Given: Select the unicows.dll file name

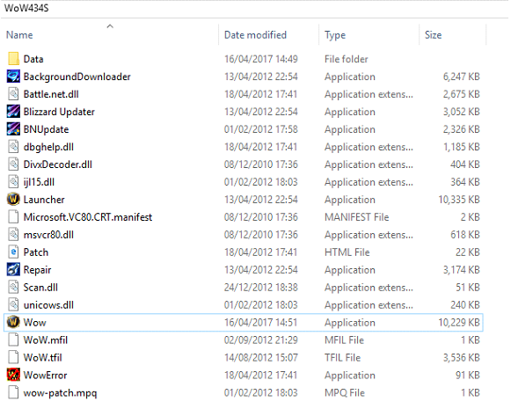Looking at the screenshot, I should (48, 305).
